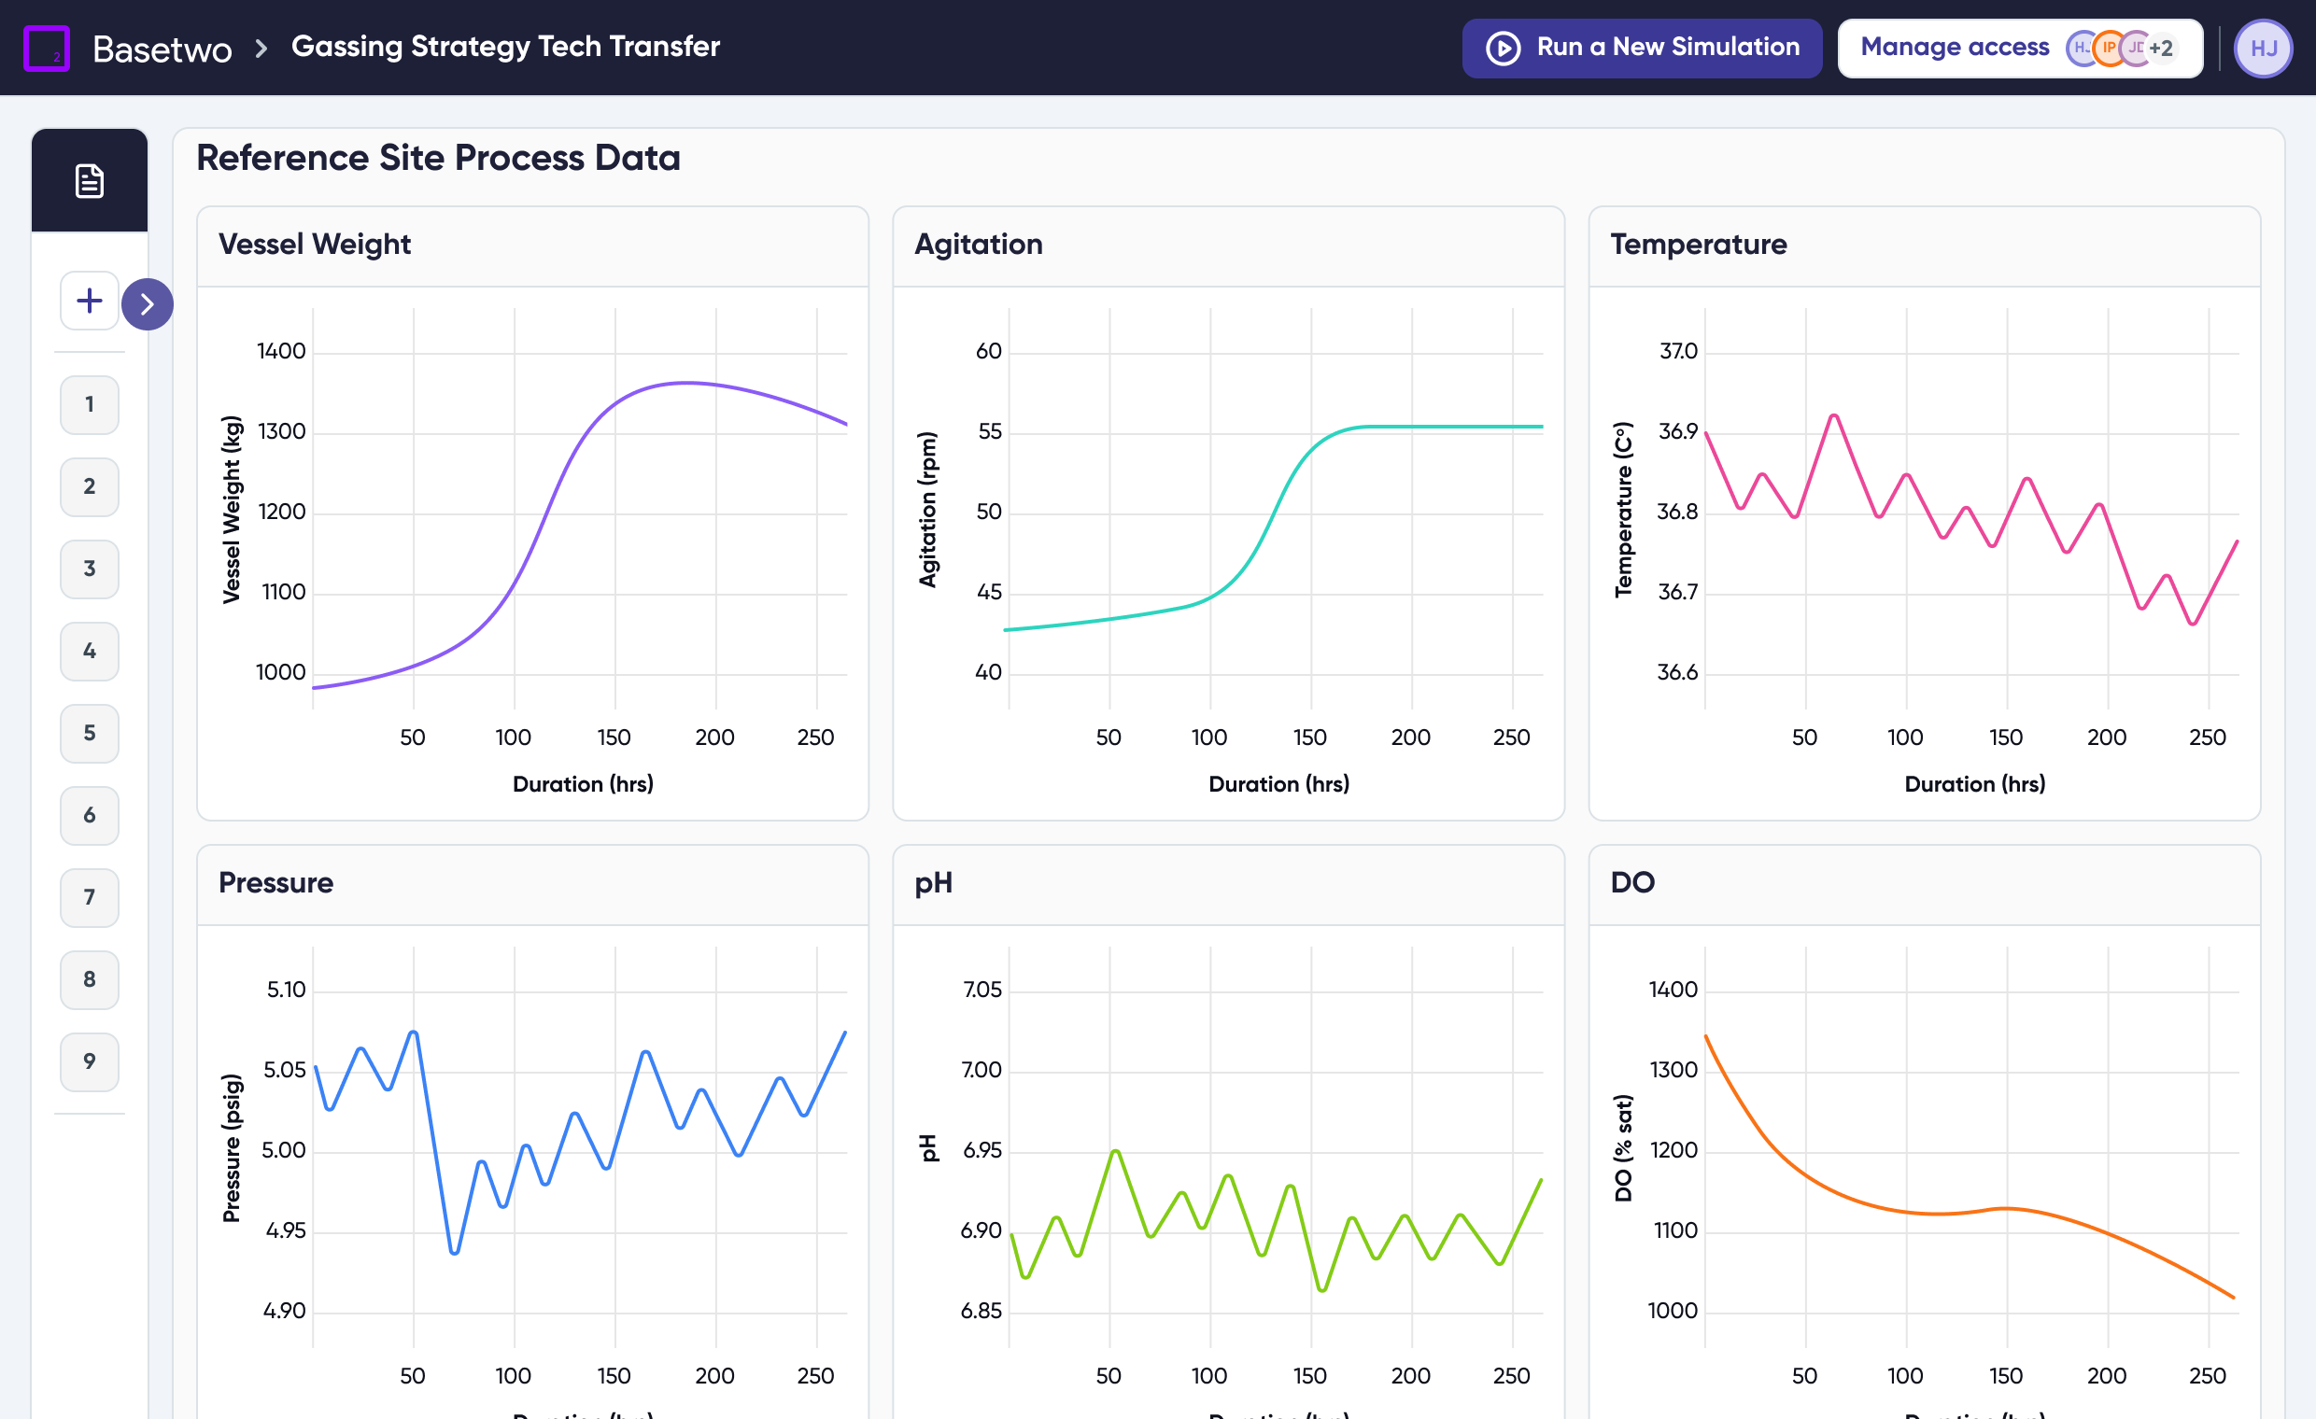Image resolution: width=2316 pixels, height=1419 pixels.
Task: Click Duration (hrs) label under Temperature chart
Action: click(1974, 784)
